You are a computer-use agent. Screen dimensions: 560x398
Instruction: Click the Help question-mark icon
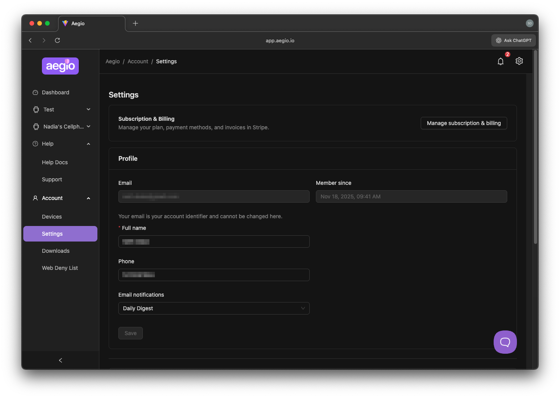click(35, 144)
